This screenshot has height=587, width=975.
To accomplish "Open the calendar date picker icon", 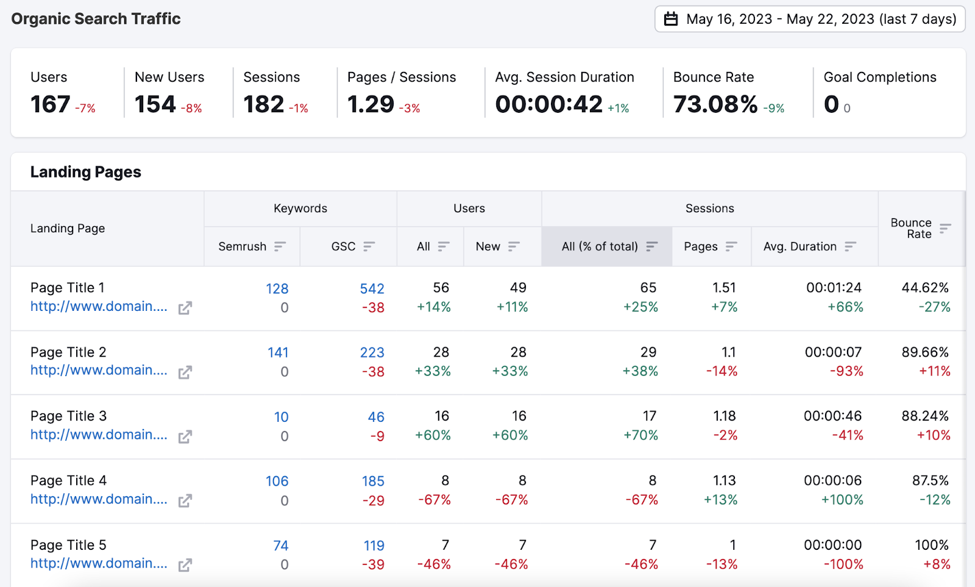I will (x=671, y=18).
